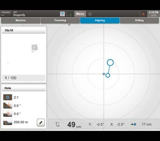This screenshot has height=141, width=160.
Task: Switch to the Machine tab
Action: coord(20,21)
